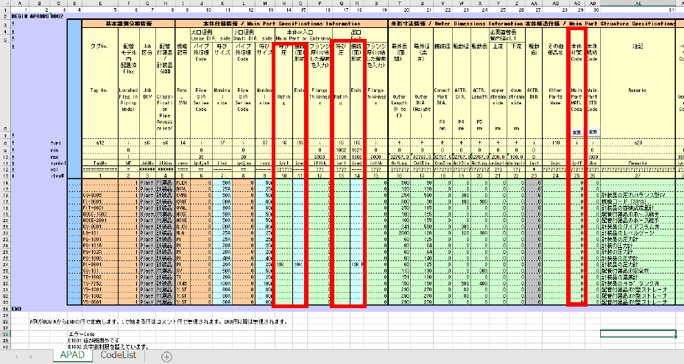
Task: Select column AD header
Action: [x=593, y=3]
